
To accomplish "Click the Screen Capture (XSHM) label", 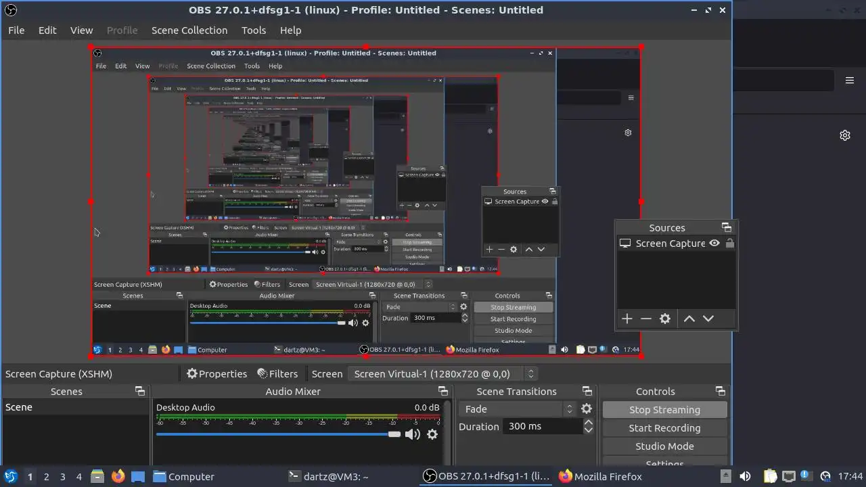I will coord(59,373).
